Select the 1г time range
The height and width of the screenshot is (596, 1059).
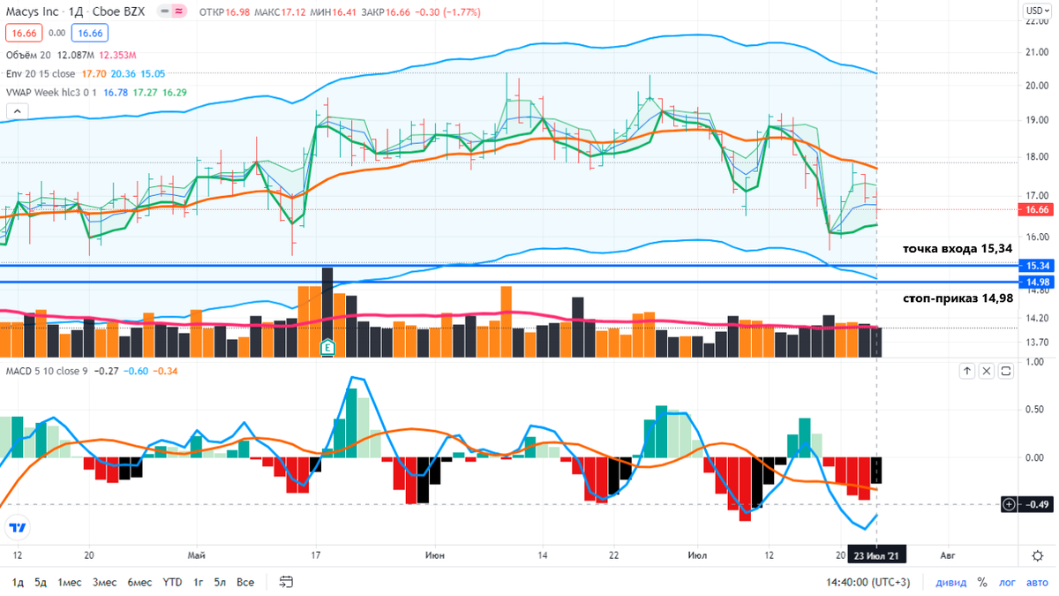tap(199, 582)
